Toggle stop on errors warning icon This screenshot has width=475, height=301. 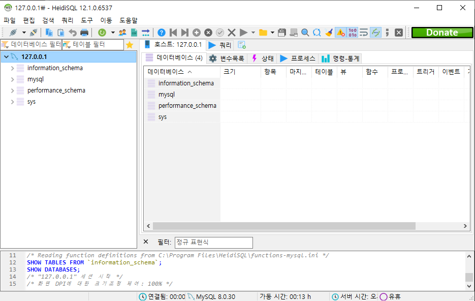pyautogui.click(x=340, y=33)
